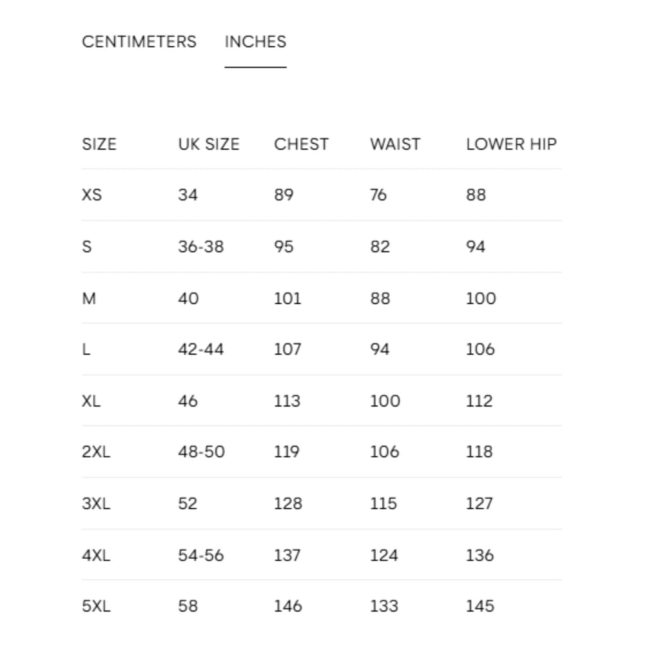The width and height of the screenshot is (660, 660).
Task: Select the M size row label
Action: click(89, 298)
